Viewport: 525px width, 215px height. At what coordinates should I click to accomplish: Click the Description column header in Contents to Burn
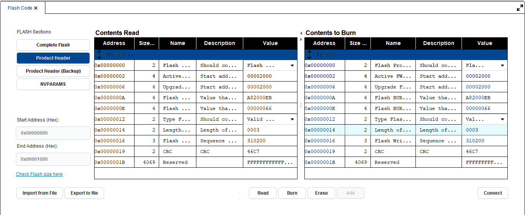click(439, 43)
